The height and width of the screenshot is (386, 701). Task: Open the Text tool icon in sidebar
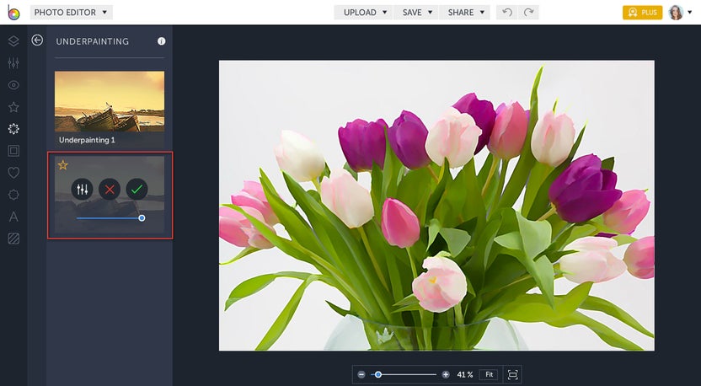(x=13, y=217)
